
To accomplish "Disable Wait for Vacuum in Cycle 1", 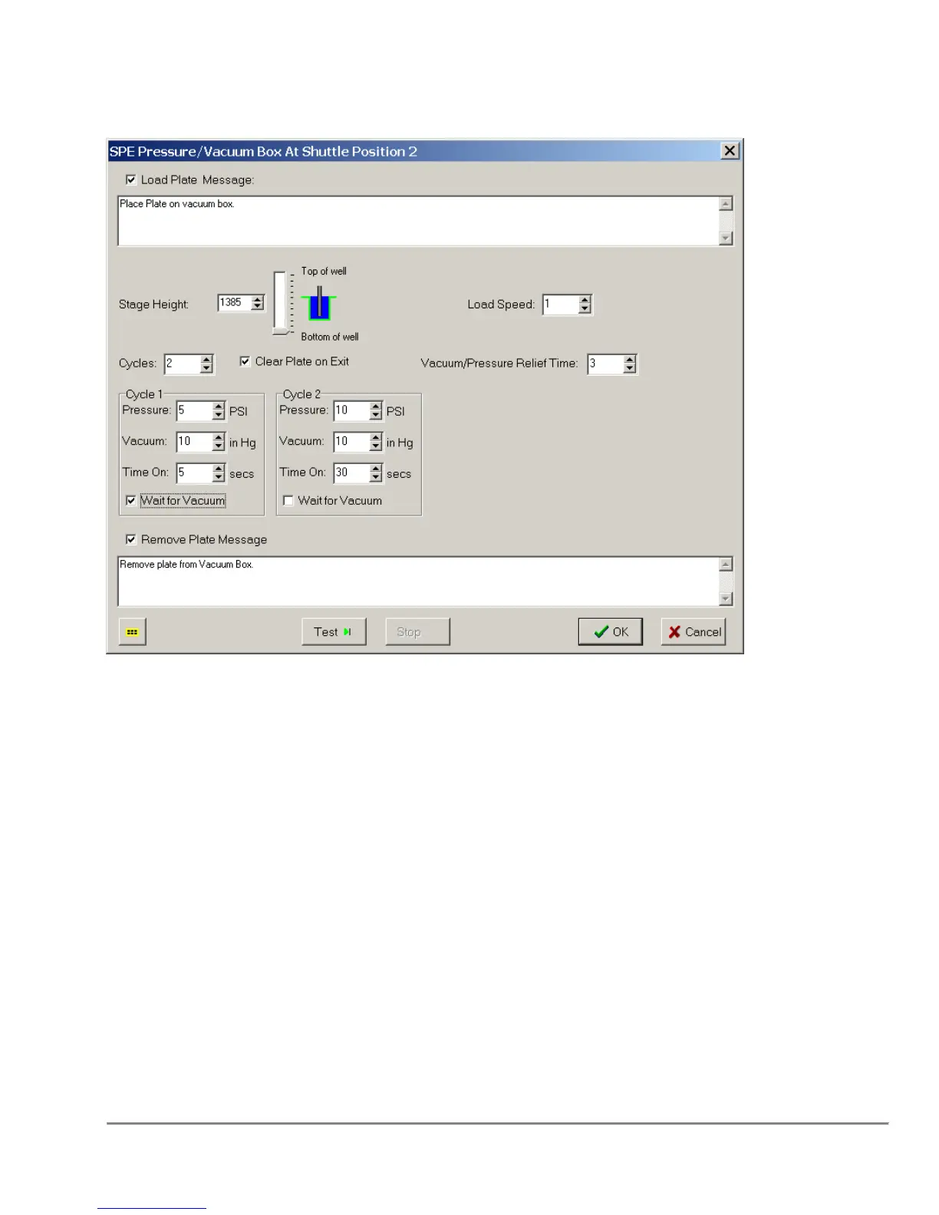I will [131, 500].
